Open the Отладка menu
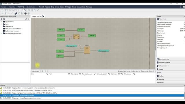 68,7
